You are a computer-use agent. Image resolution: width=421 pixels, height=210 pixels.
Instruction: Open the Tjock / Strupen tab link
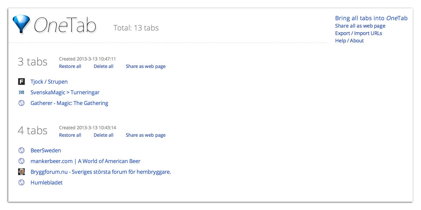49,81
